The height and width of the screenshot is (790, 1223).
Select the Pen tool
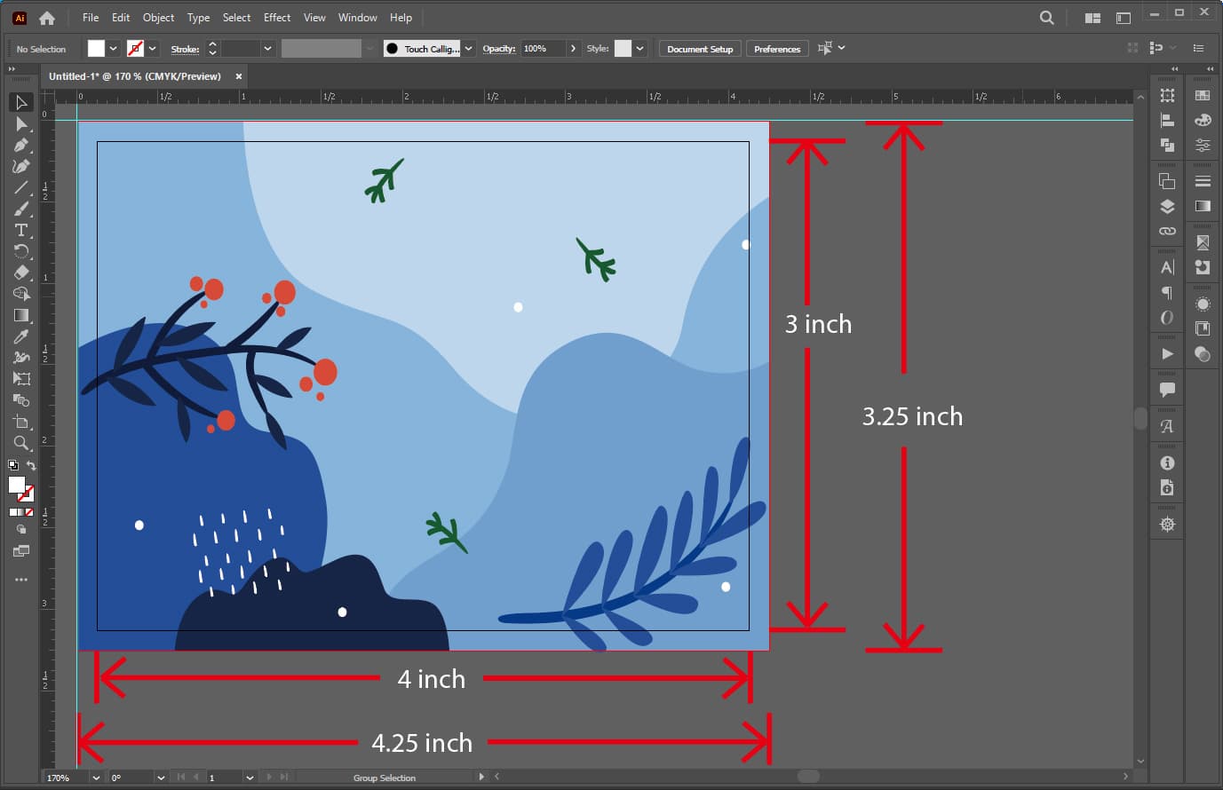tap(21, 145)
